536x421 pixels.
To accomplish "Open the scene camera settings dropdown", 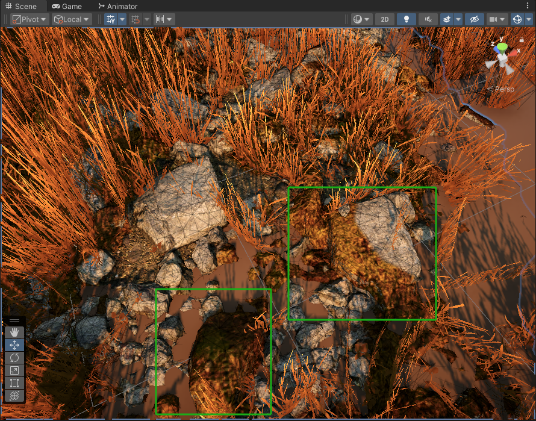I will point(497,19).
